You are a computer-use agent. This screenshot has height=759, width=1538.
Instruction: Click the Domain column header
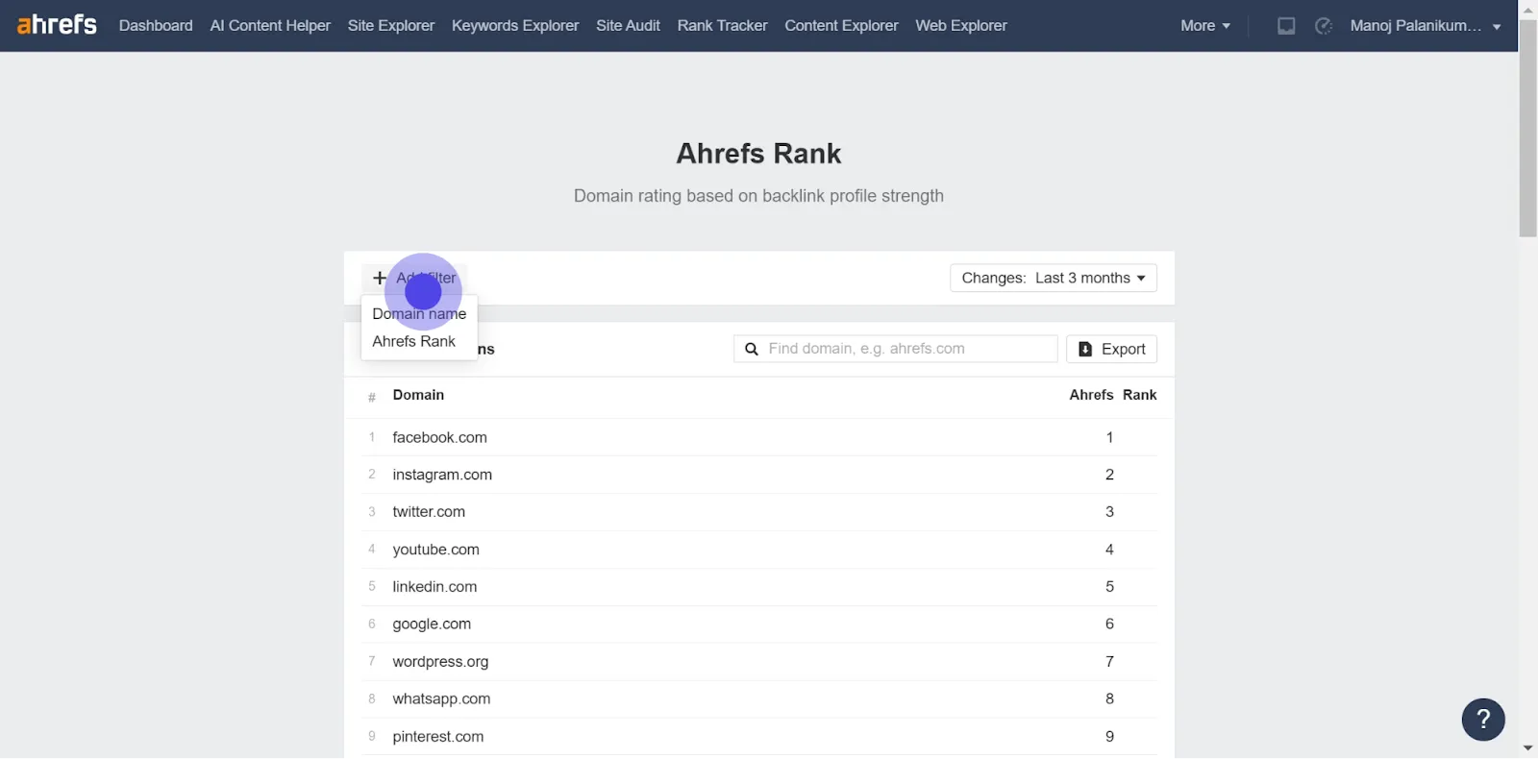[418, 395]
